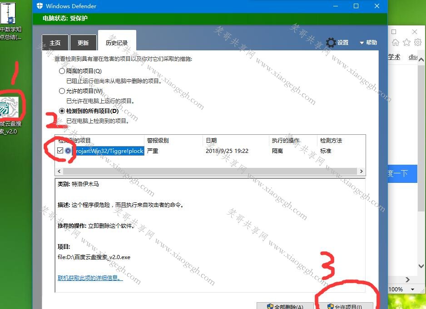
Task: Maximize the Windows Defender window
Action: (356, 6)
